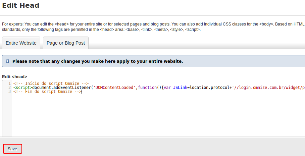Click the 'Edit <head>' field label
This screenshot has height=156, width=305.
click(14, 76)
